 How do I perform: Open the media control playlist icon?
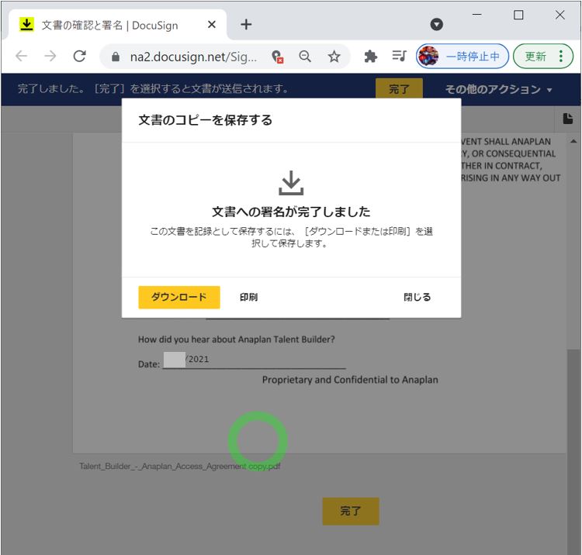click(x=399, y=57)
